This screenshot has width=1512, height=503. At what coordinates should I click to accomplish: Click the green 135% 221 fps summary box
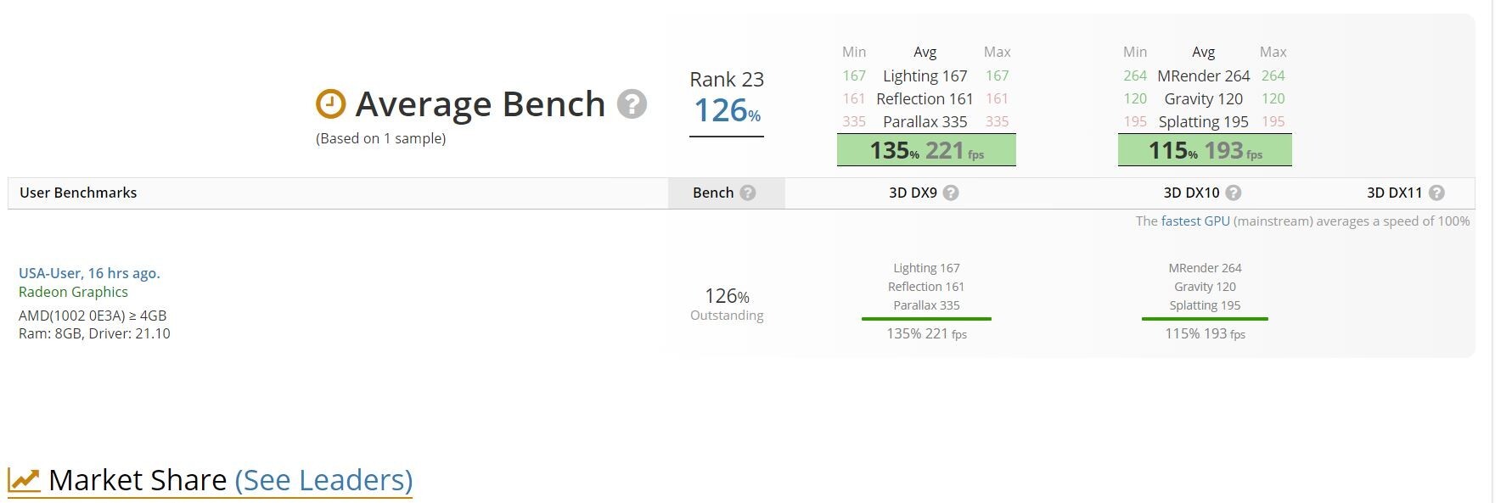point(926,150)
